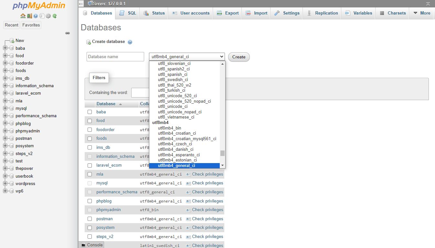Expand the performance_schema tree node
This screenshot has height=248, width=435.
5,116
